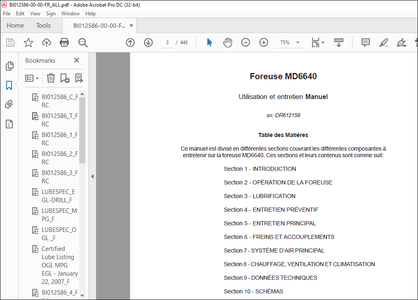Open the Find text search tool

[x=82, y=43]
